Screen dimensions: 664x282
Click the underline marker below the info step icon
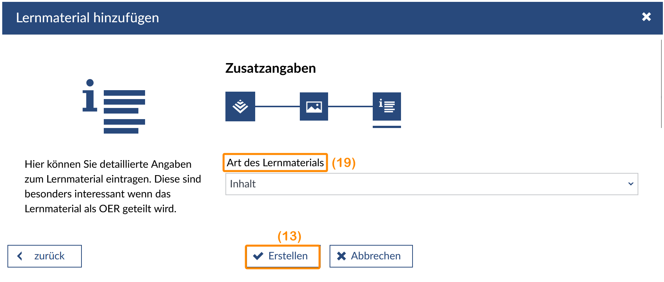387,127
